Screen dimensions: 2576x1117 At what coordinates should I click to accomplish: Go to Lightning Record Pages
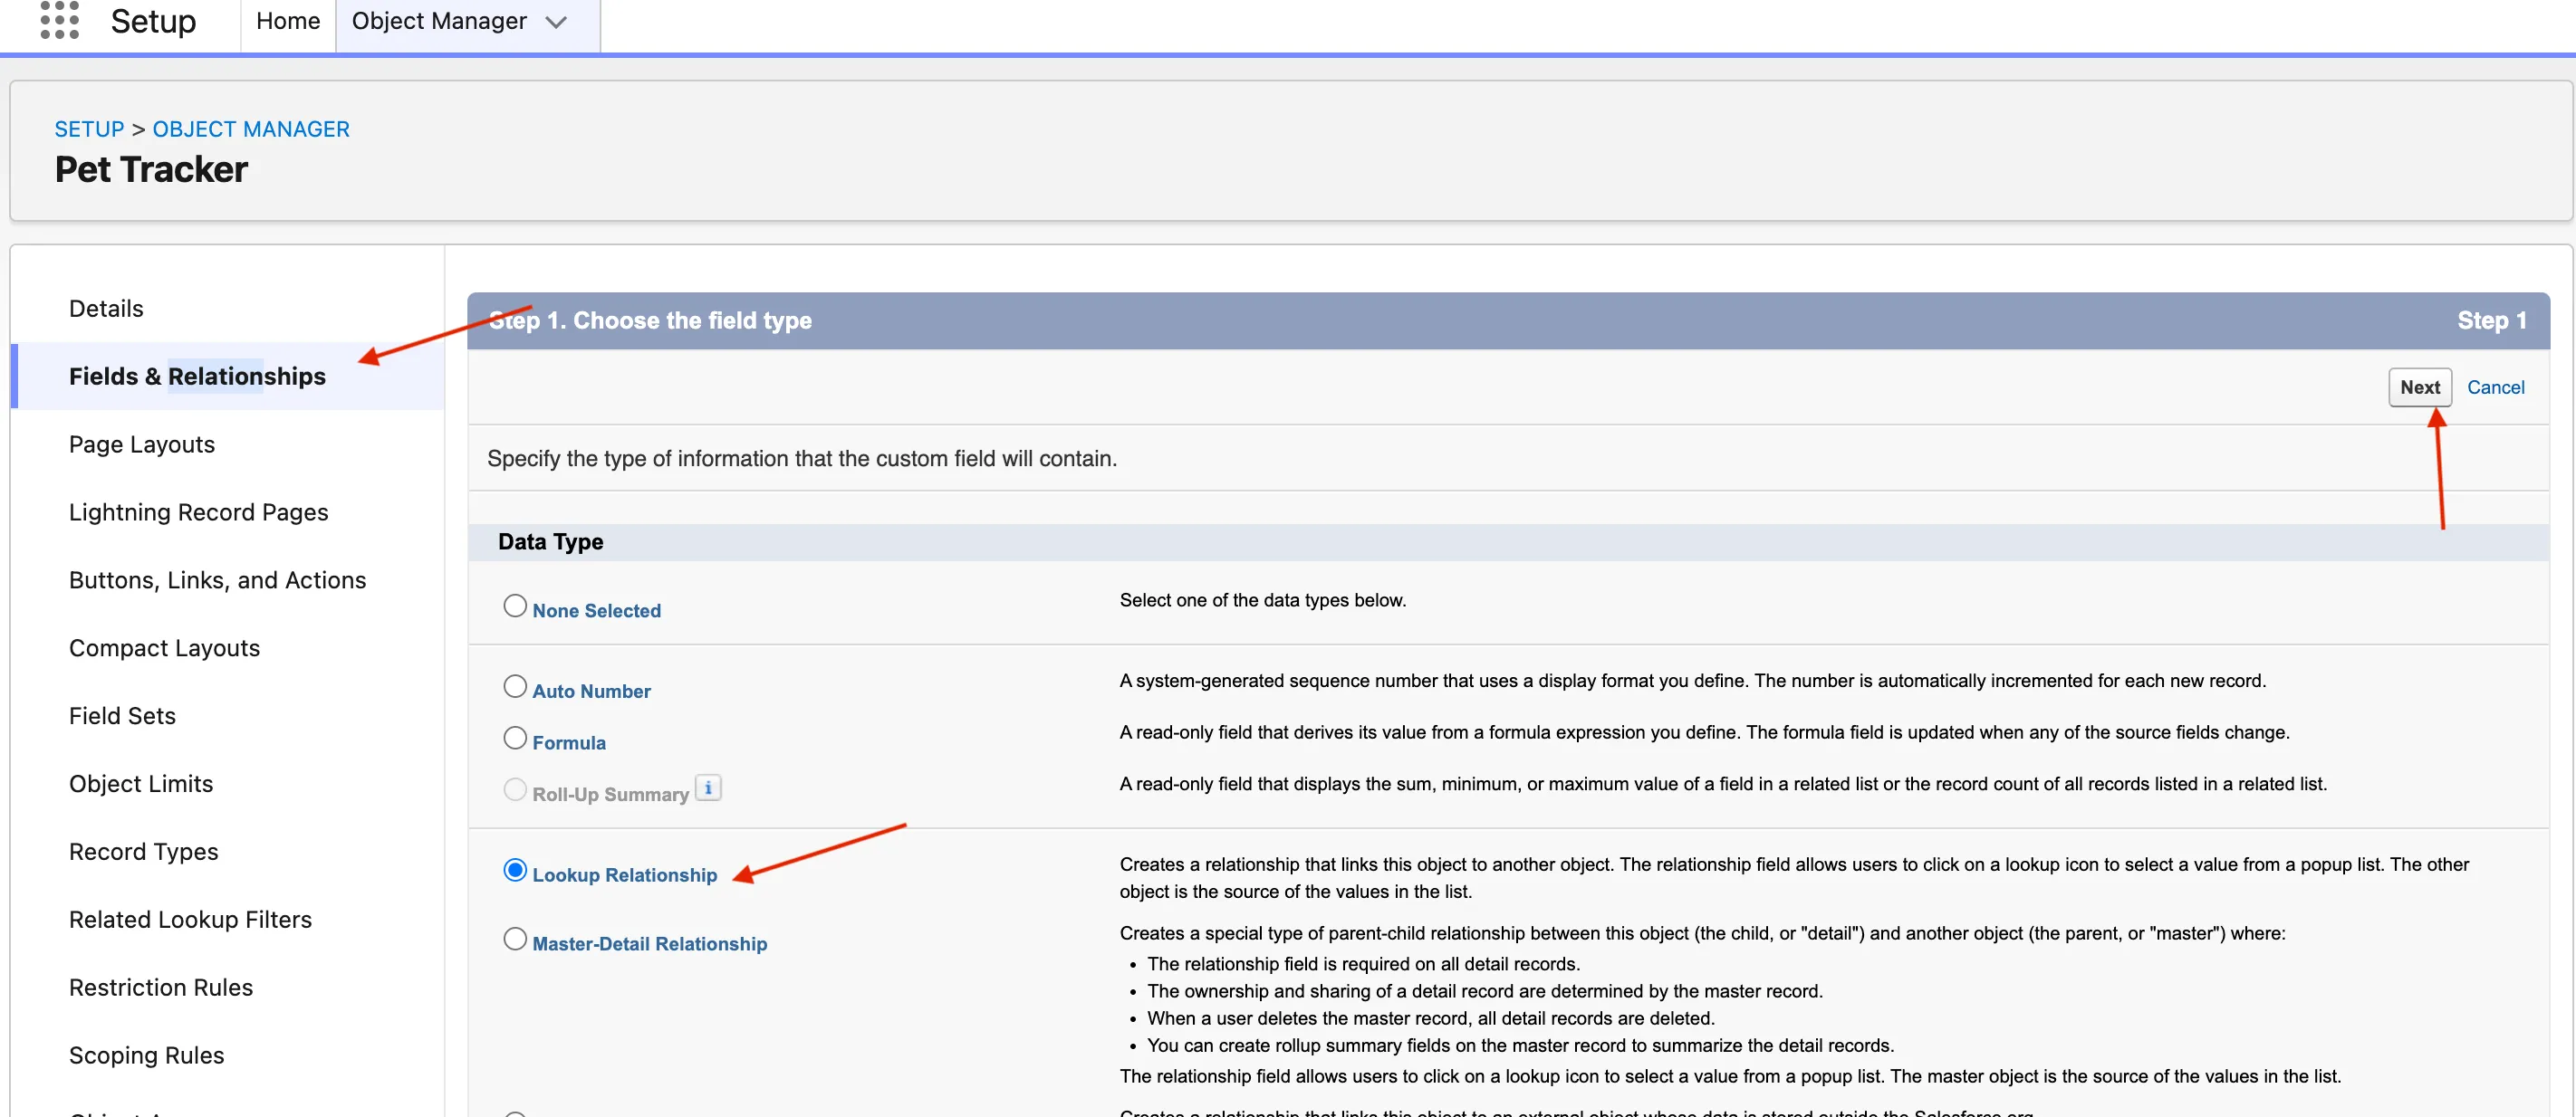(x=198, y=512)
